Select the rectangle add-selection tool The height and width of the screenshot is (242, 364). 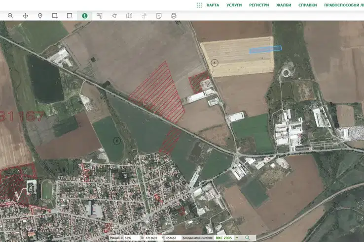[x=55, y=16]
